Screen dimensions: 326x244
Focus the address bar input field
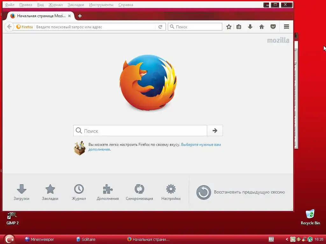(95, 27)
